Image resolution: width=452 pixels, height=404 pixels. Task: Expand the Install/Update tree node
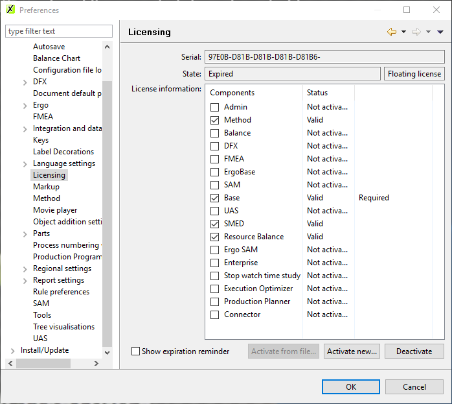pyautogui.click(x=13, y=350)
